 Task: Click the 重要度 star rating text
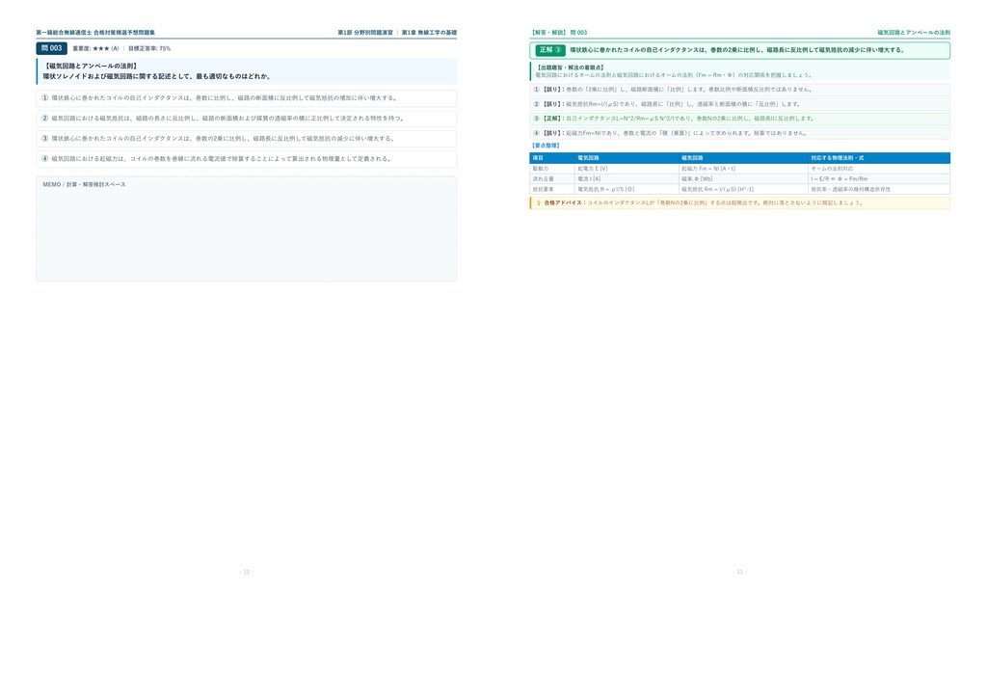95,48
